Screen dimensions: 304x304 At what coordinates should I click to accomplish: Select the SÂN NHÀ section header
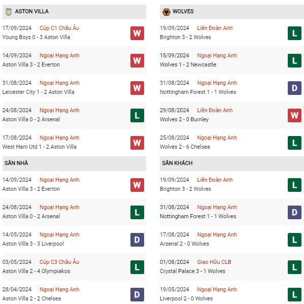click(x=74, y=163)
